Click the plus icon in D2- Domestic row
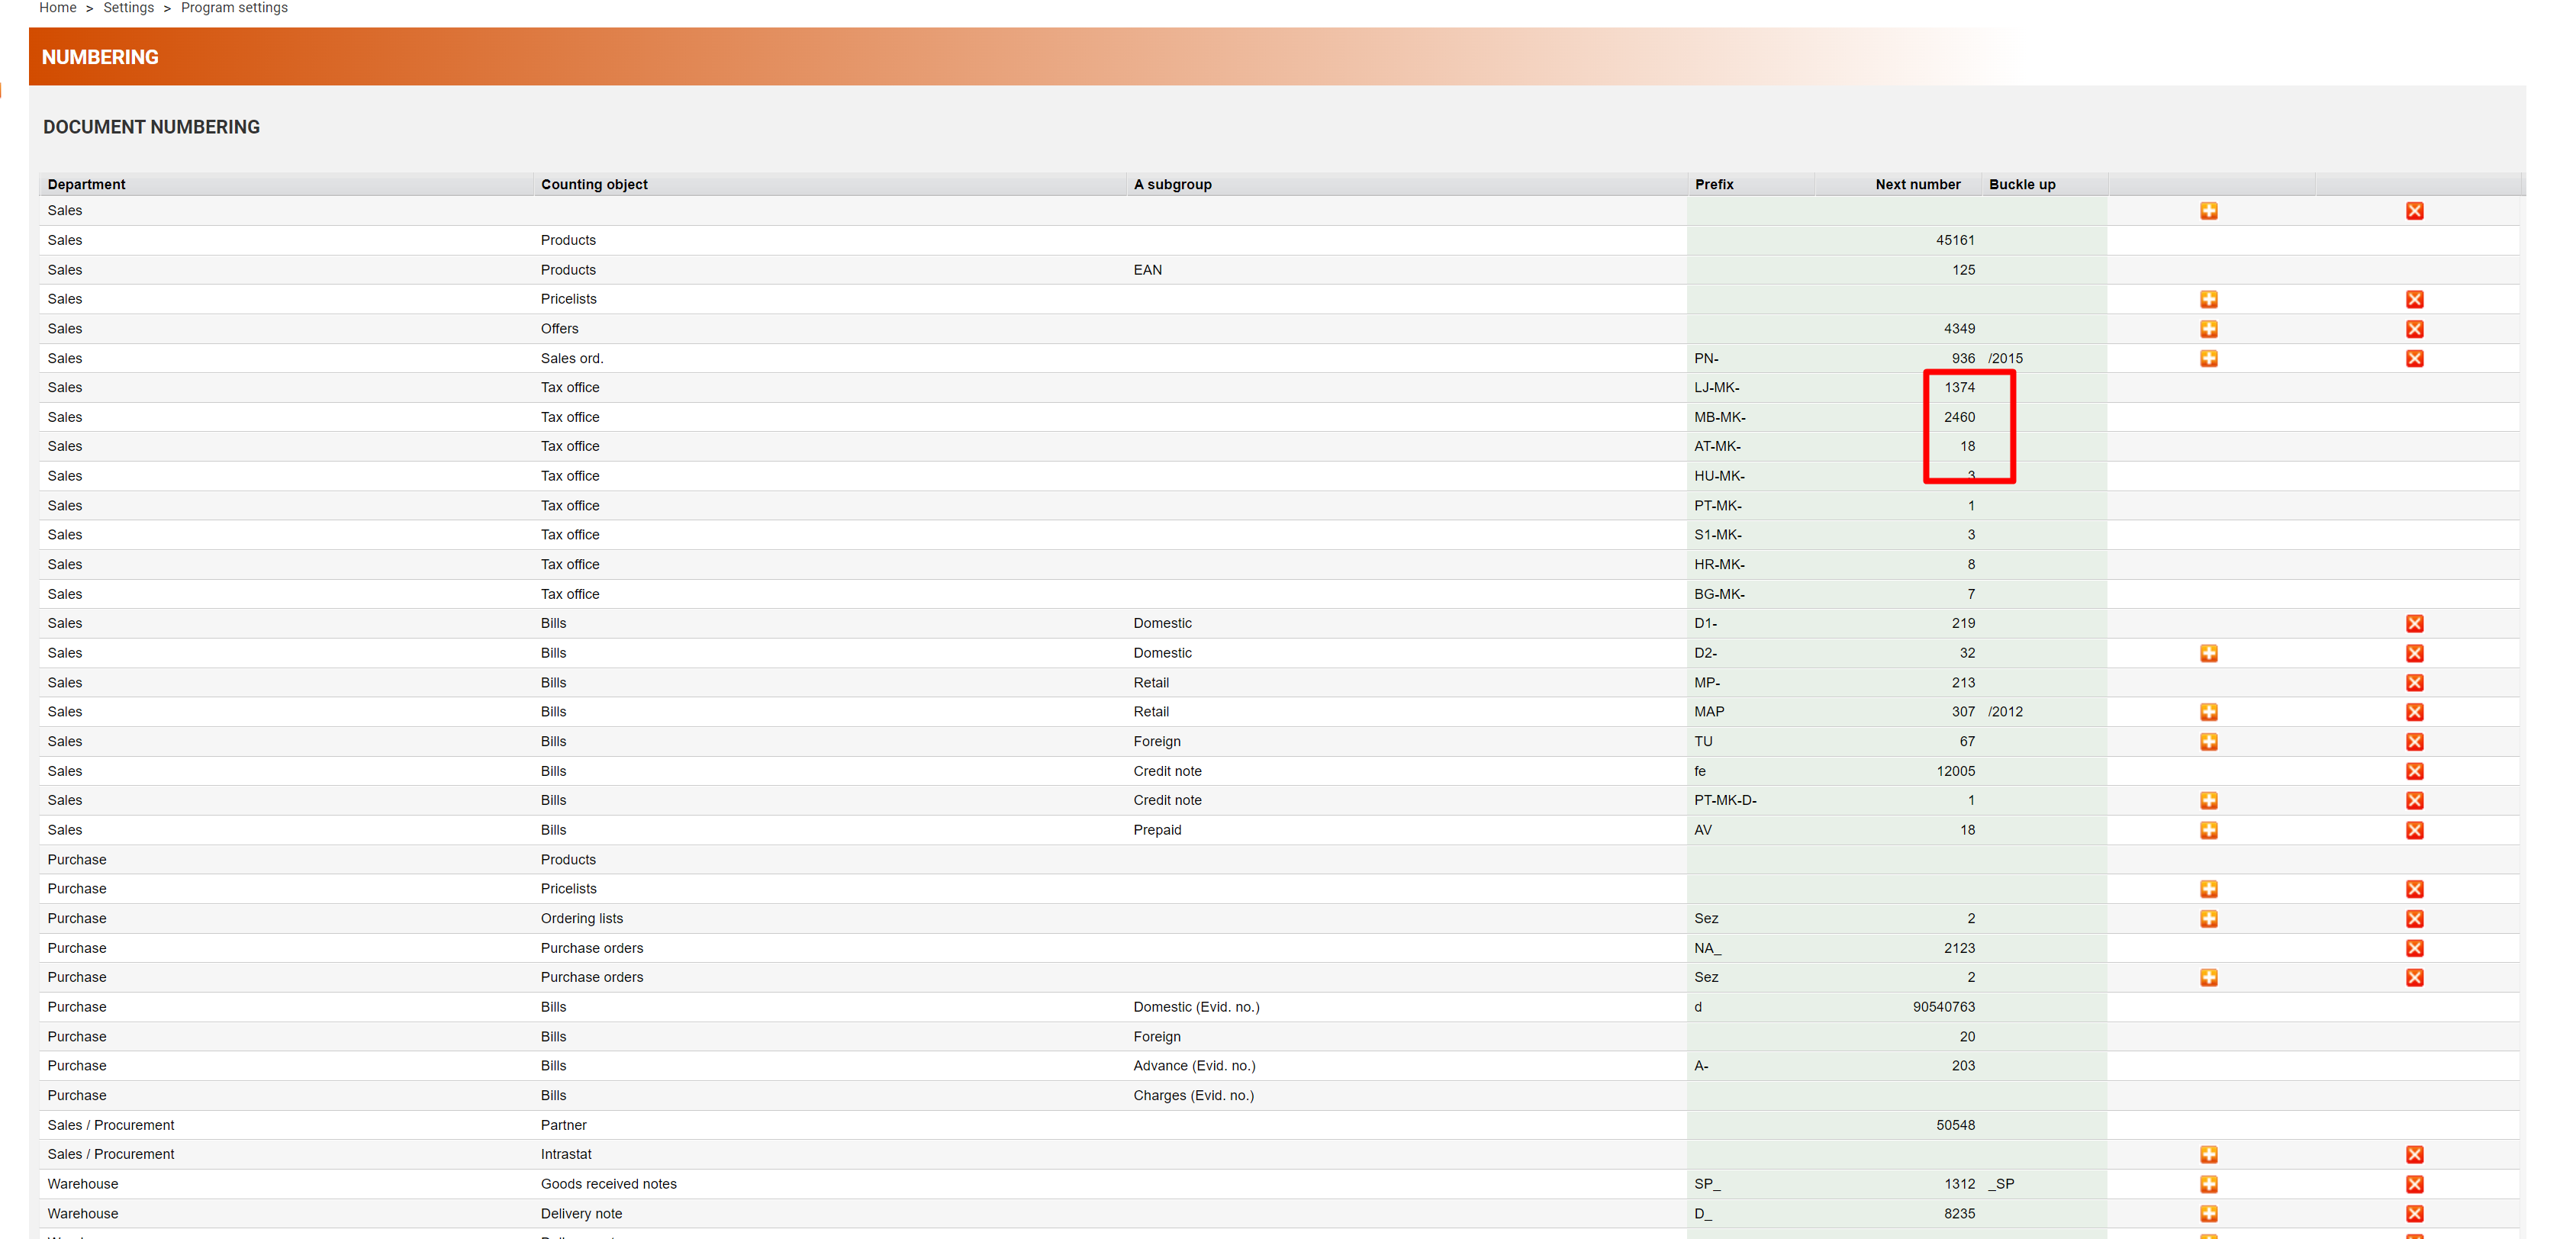 (2208, 653)
